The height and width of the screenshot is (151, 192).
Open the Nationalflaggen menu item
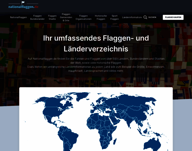(18, 17)
